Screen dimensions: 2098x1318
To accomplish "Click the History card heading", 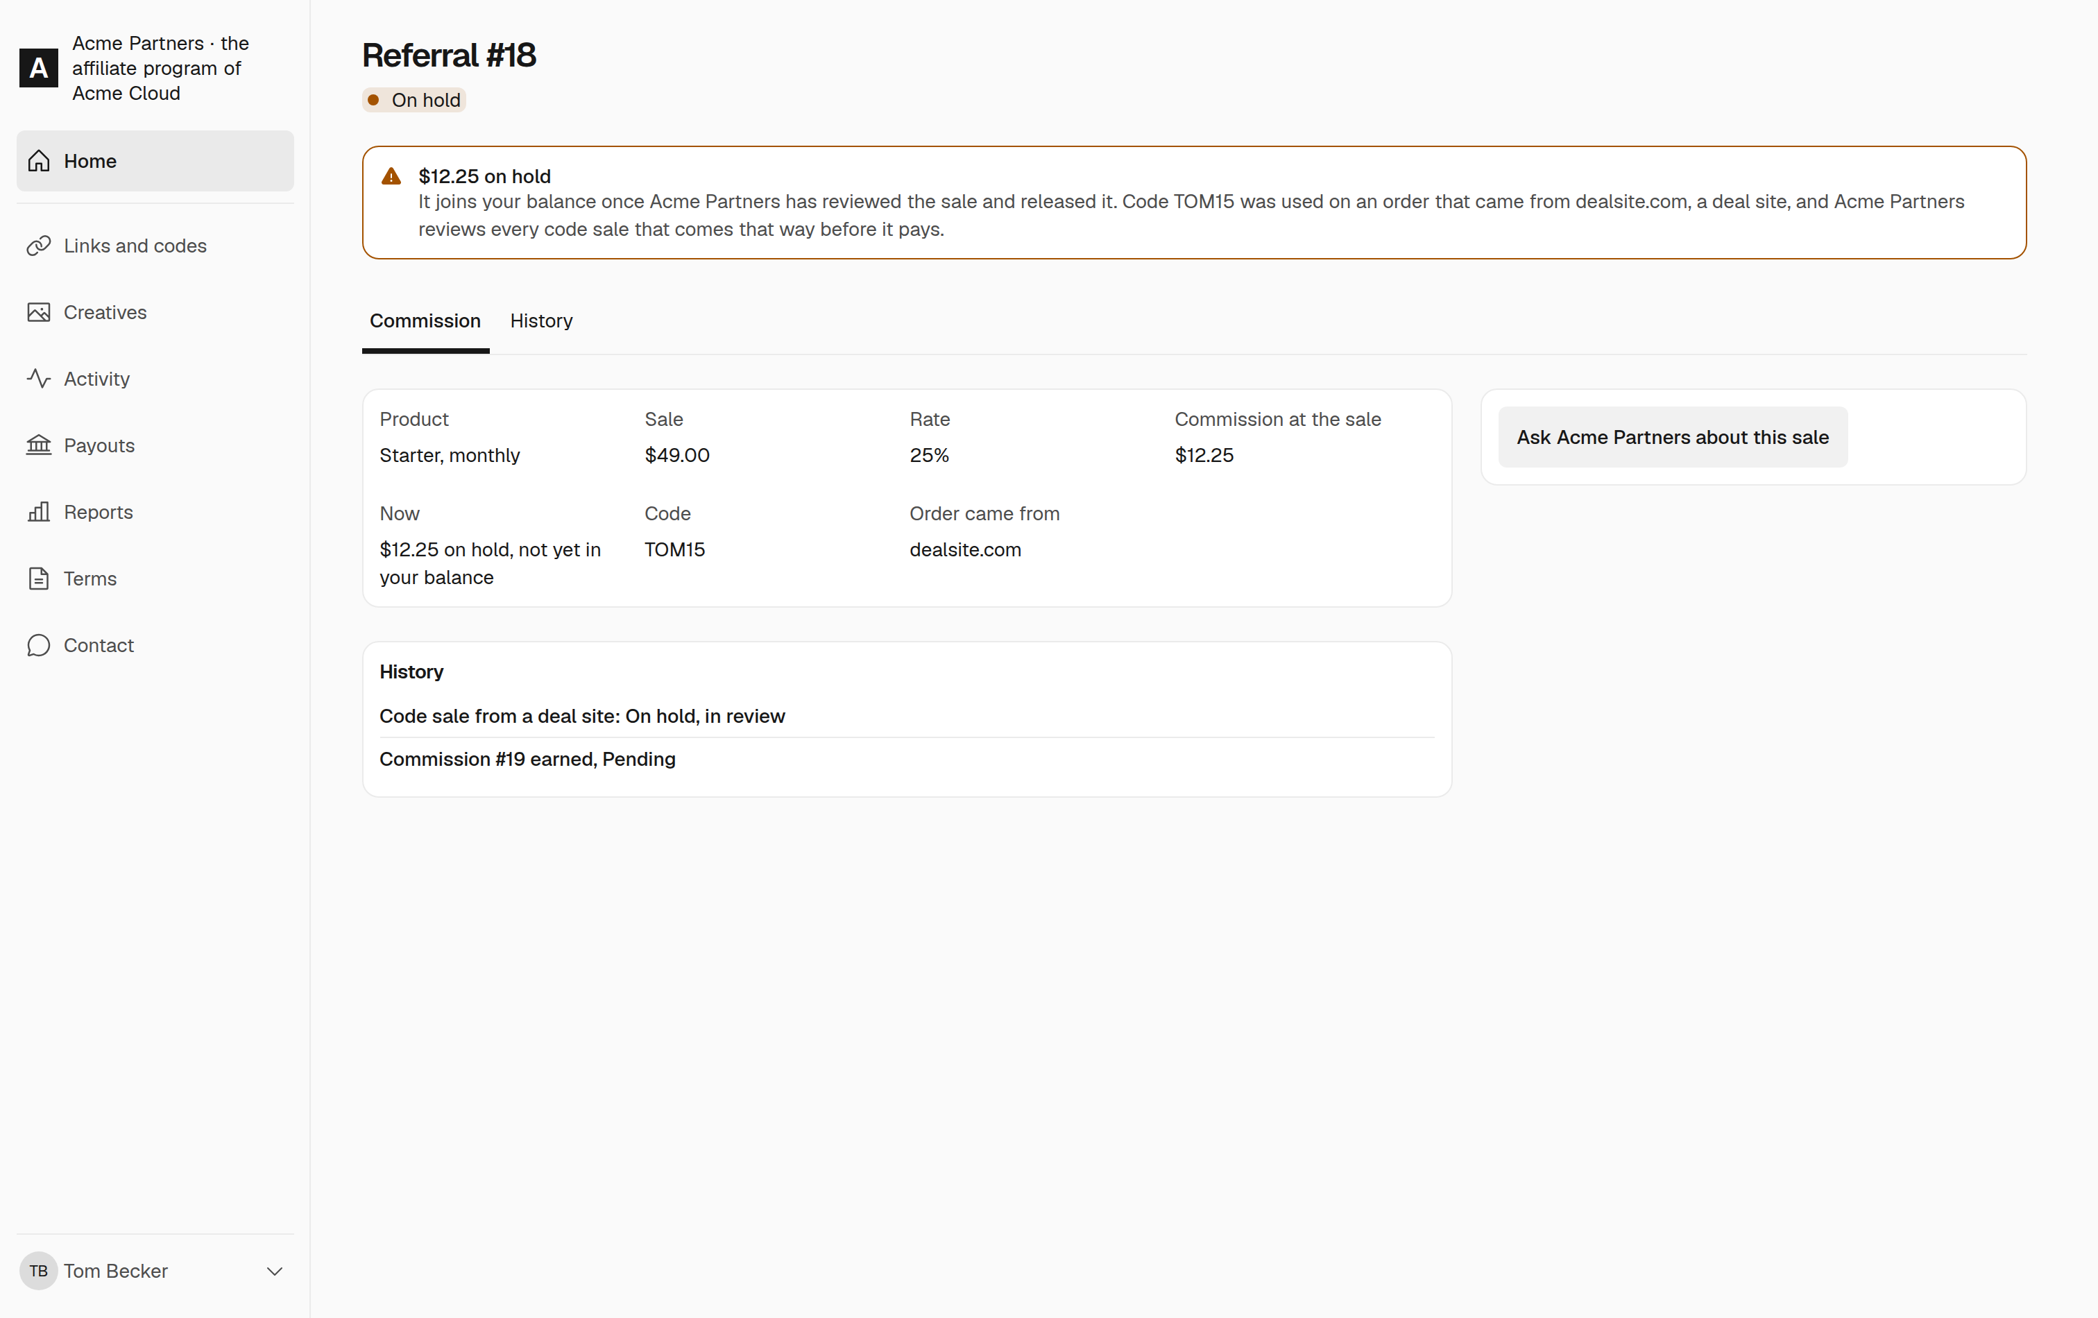I will tap(411, 671).
